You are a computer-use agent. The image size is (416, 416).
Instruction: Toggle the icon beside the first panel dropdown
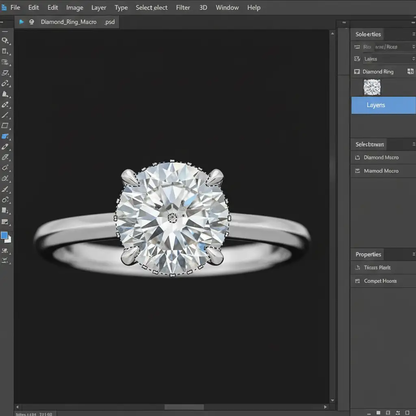[357, 47]
